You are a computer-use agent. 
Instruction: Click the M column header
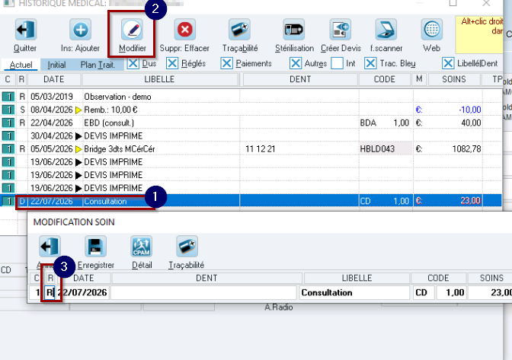(419, 79)
